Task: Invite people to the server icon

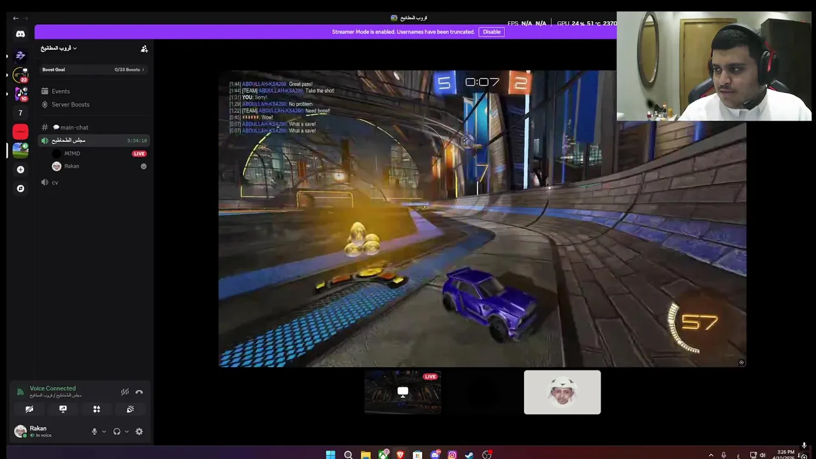Action: pyautogui.click(x=144, y=48)
